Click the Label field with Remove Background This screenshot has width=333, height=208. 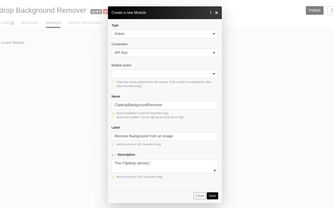(x=164, y=136)
